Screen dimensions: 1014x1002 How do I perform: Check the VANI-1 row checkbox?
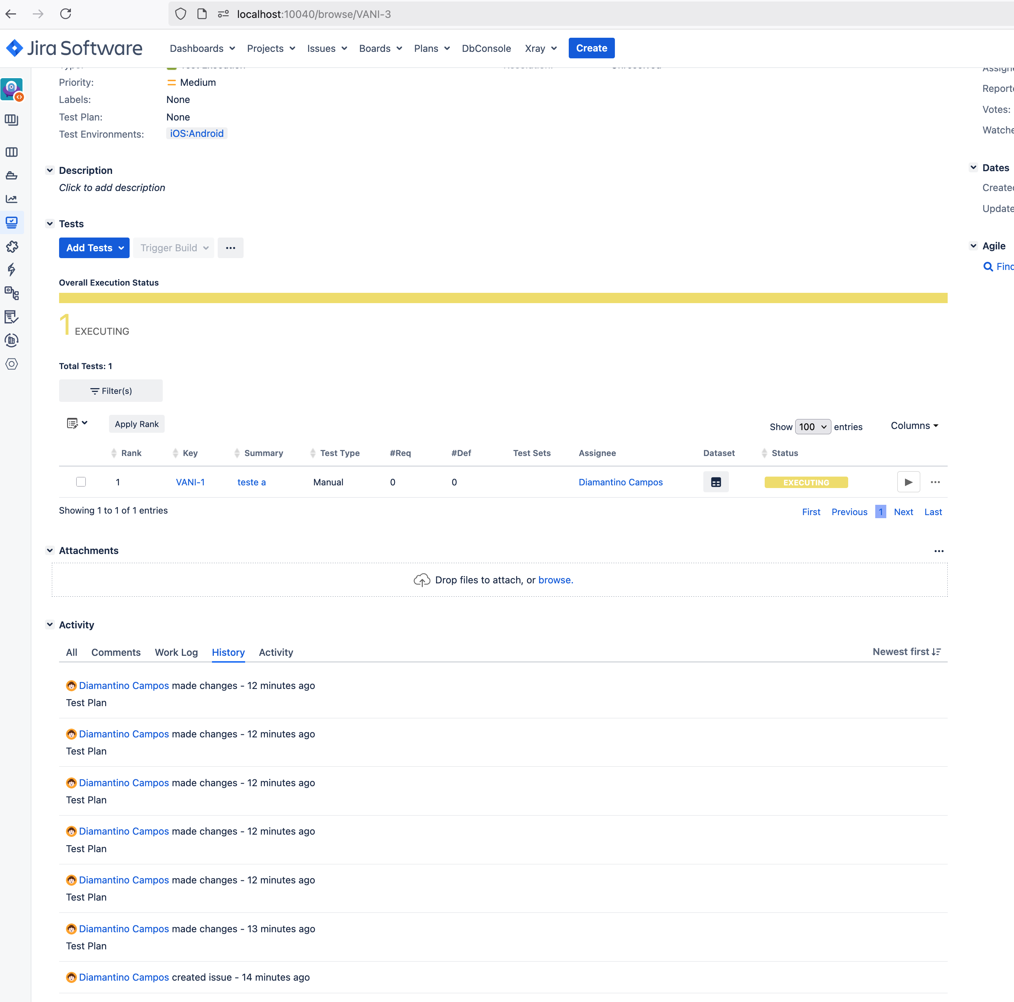tap(81, 482)
